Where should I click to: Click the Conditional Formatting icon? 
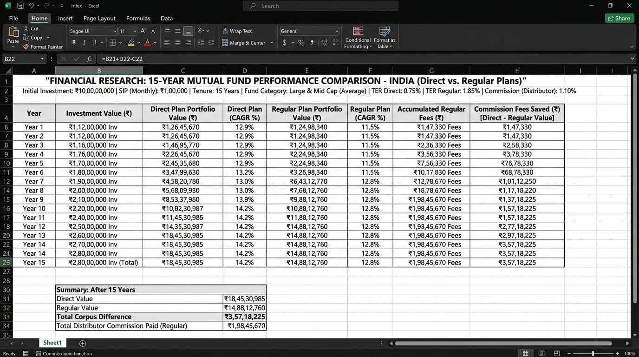pyautogui.click(x=358, y=32)
